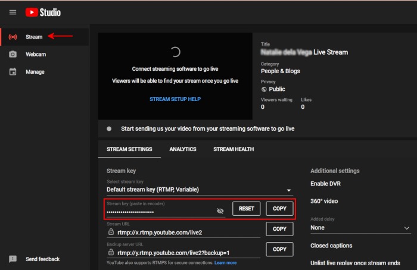Copy the Stream URL
Image resolution: width=417 pixels, height=270 pixels.
pos(279,229)
